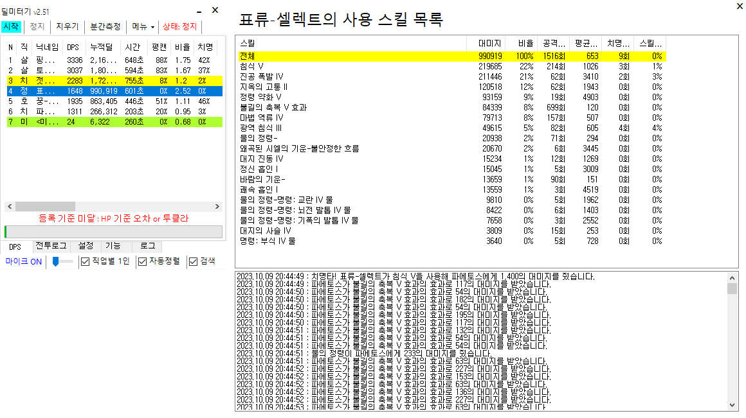Click the player list horizontal scrollbar thumb
Screen dimensions: 746x418
coord(45,207)
